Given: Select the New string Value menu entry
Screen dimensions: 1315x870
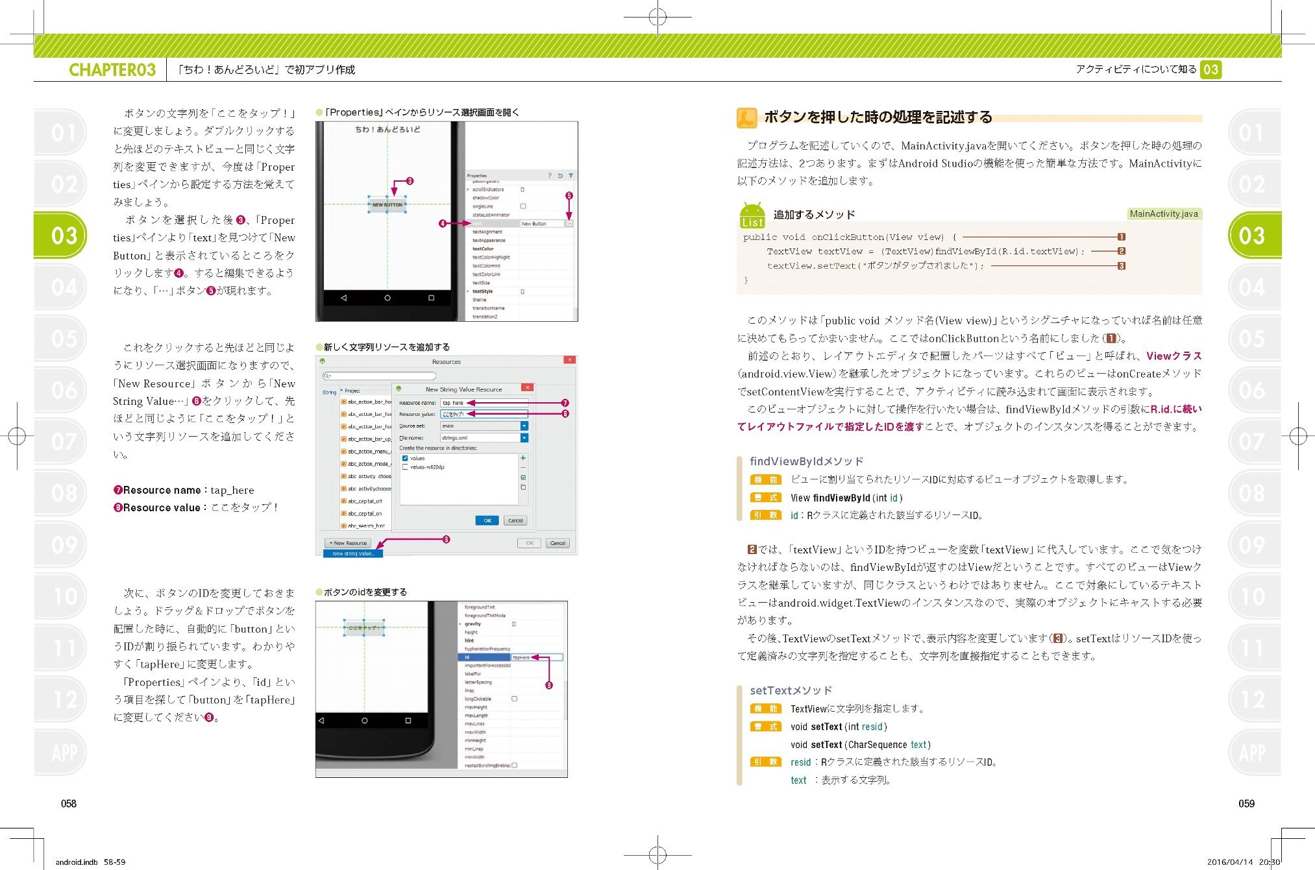Looking at the screenshot, I should (x=353, y=553).
